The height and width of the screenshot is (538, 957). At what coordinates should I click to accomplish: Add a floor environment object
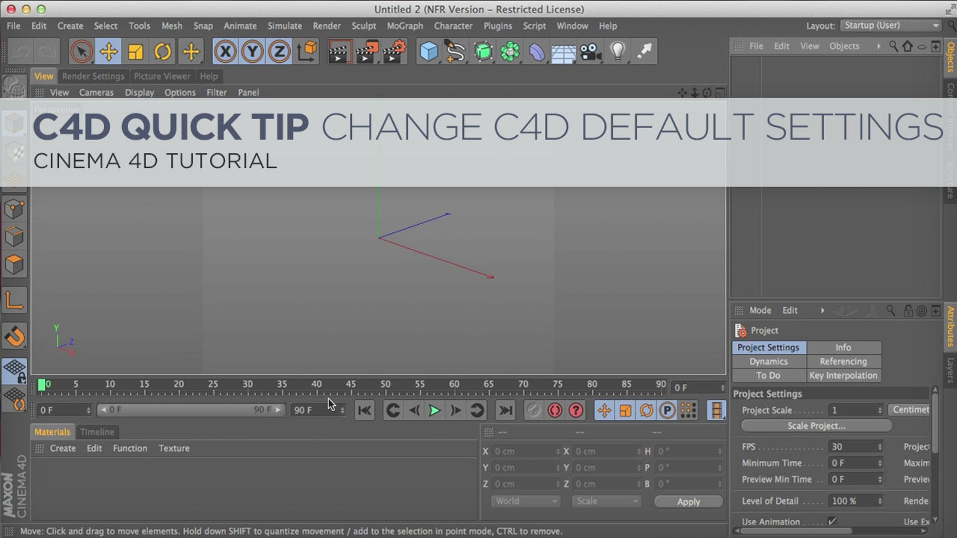pyautogui.click(x=563, y=52)
